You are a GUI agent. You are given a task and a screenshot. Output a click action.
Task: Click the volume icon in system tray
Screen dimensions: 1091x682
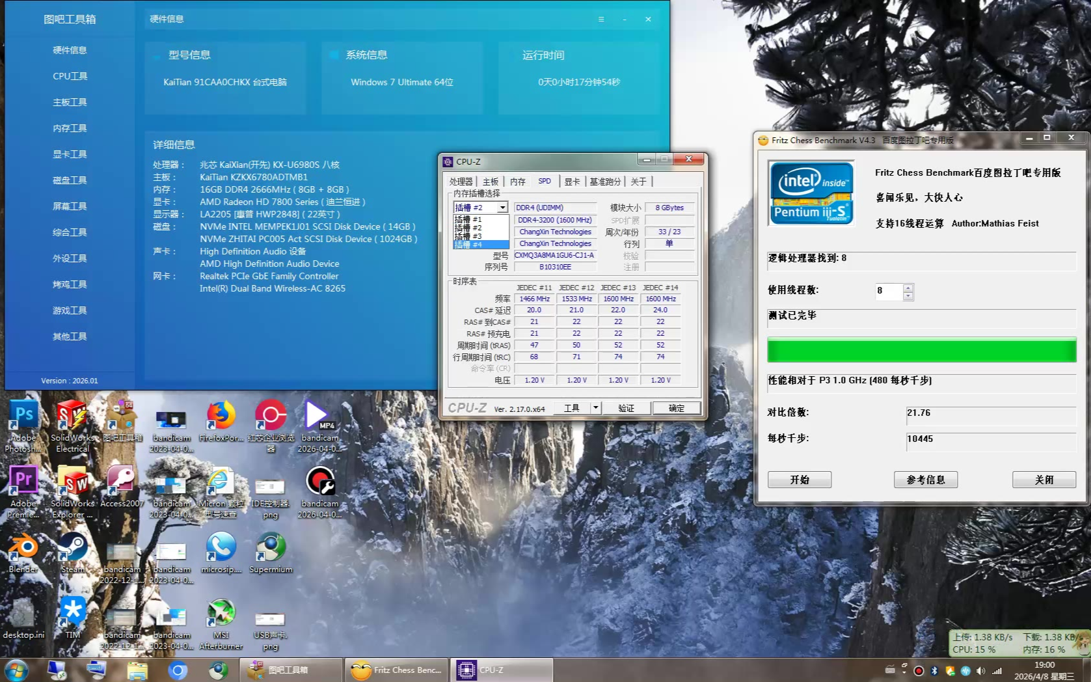[981, 670]
